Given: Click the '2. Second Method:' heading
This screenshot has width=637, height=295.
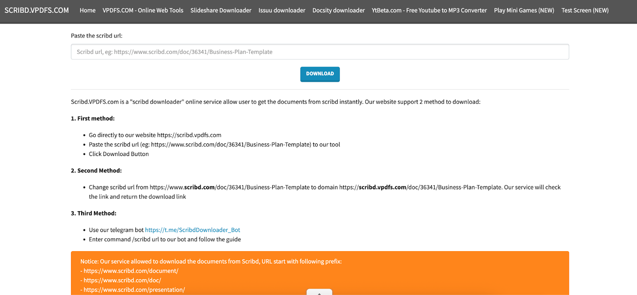Looking at the screenshot, I should 96,171.
